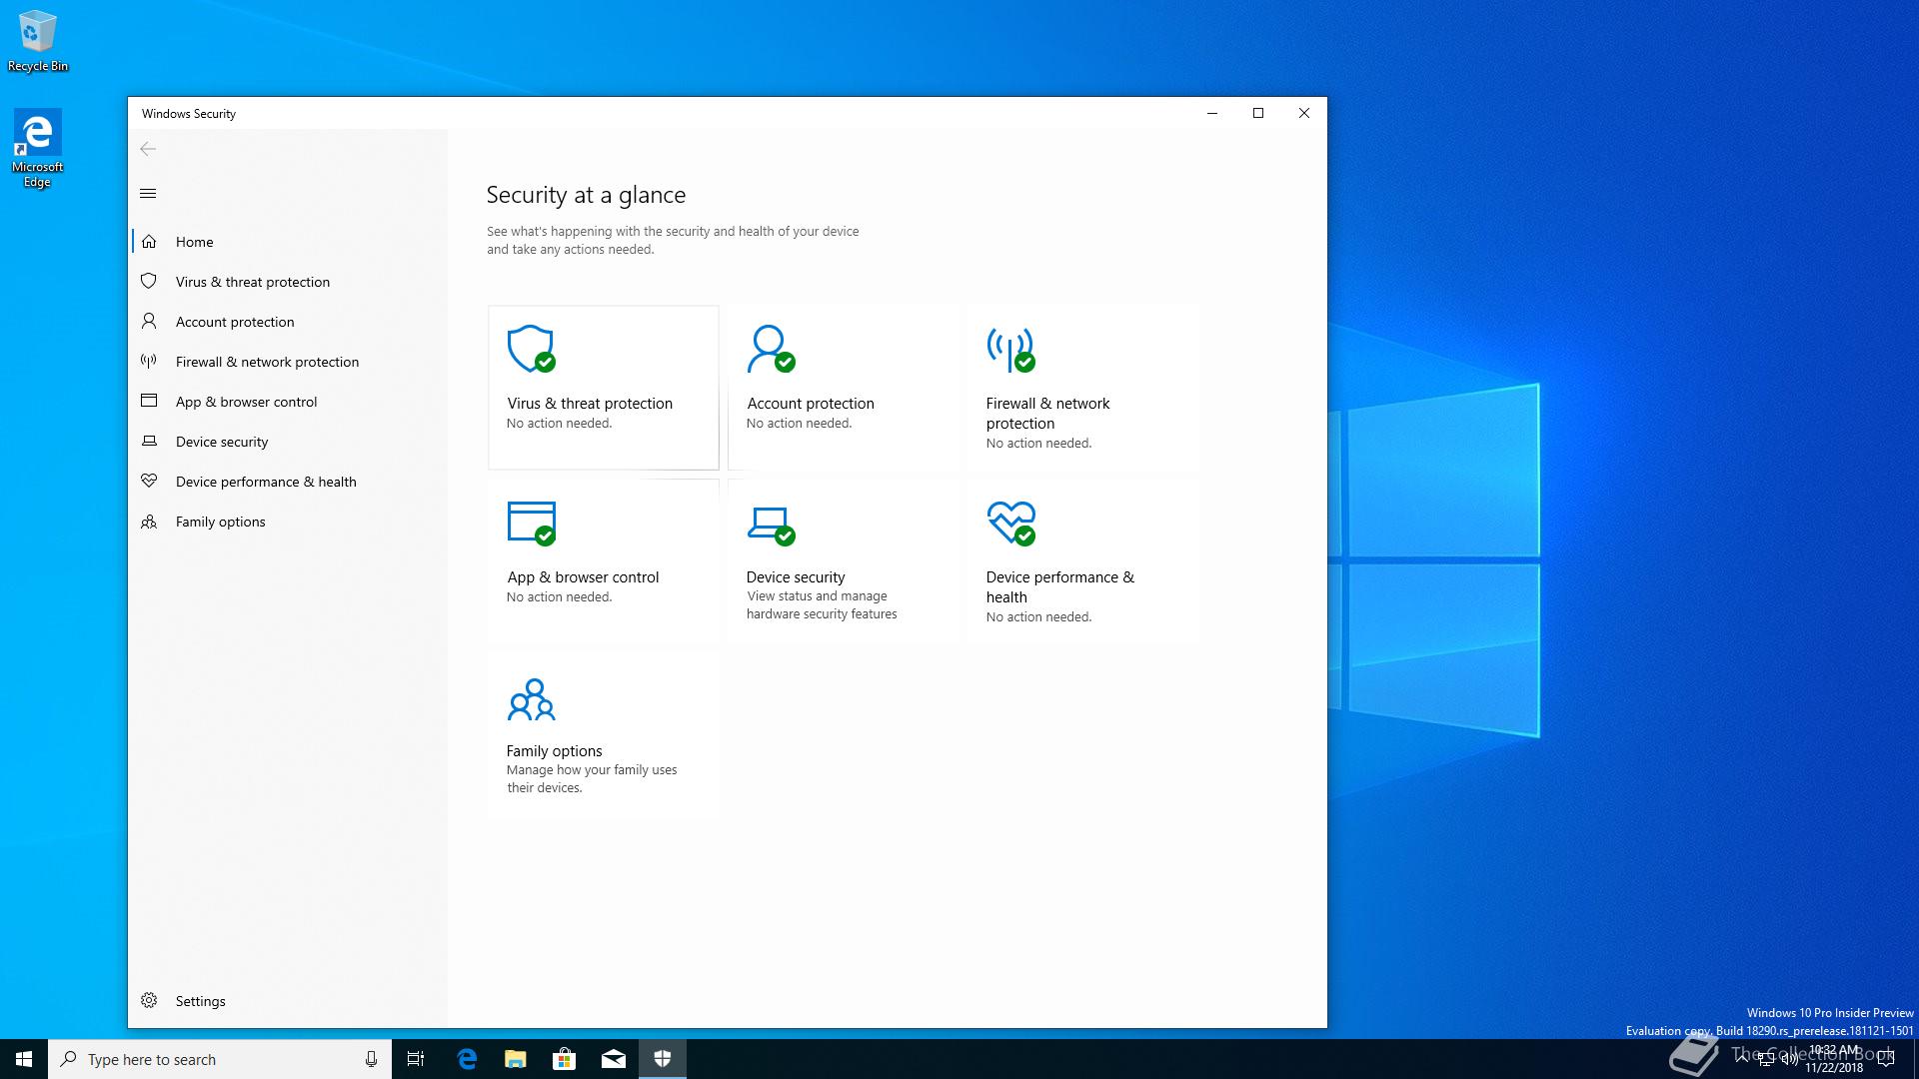Image resolution: width=1919 pixels, height=1079 pixels.
Task: Open Firewall & network protection sidebar item
Action: pyautogui.click(x=267, y=362)
